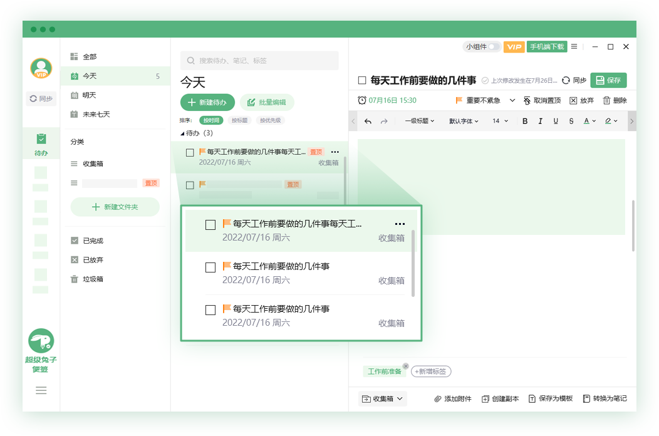Image resolution: width=659 pixels, height=436 pixels.
Task: Click the green 保存 button
Action: [608, 80]
